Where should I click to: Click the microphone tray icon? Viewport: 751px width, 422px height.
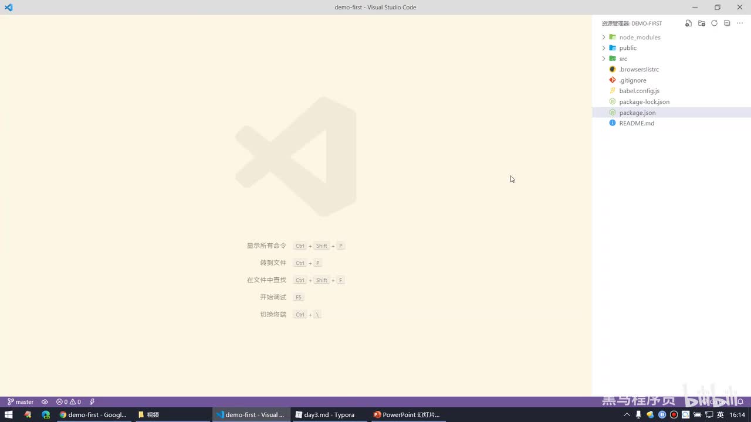coord(638,415)
